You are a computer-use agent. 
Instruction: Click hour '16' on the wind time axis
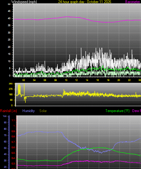97,80
